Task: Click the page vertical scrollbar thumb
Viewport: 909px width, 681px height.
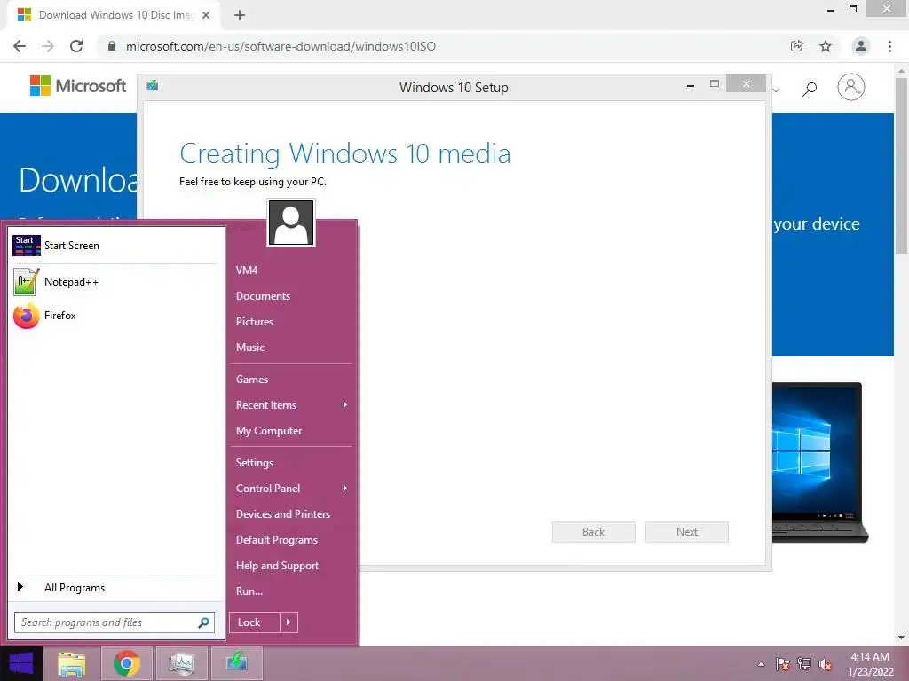Action: click(x=902, y=166)
